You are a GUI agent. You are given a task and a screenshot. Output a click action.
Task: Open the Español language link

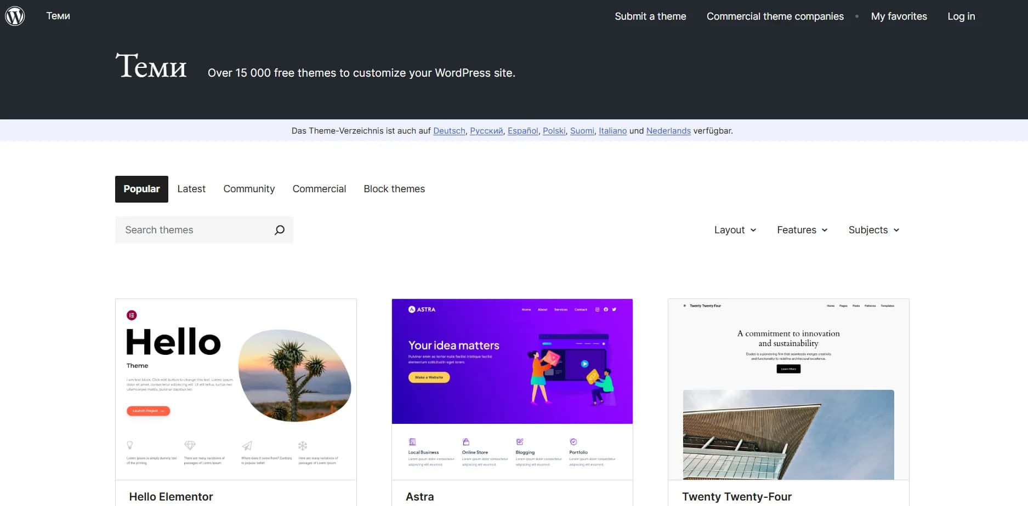tap(522, 131)
